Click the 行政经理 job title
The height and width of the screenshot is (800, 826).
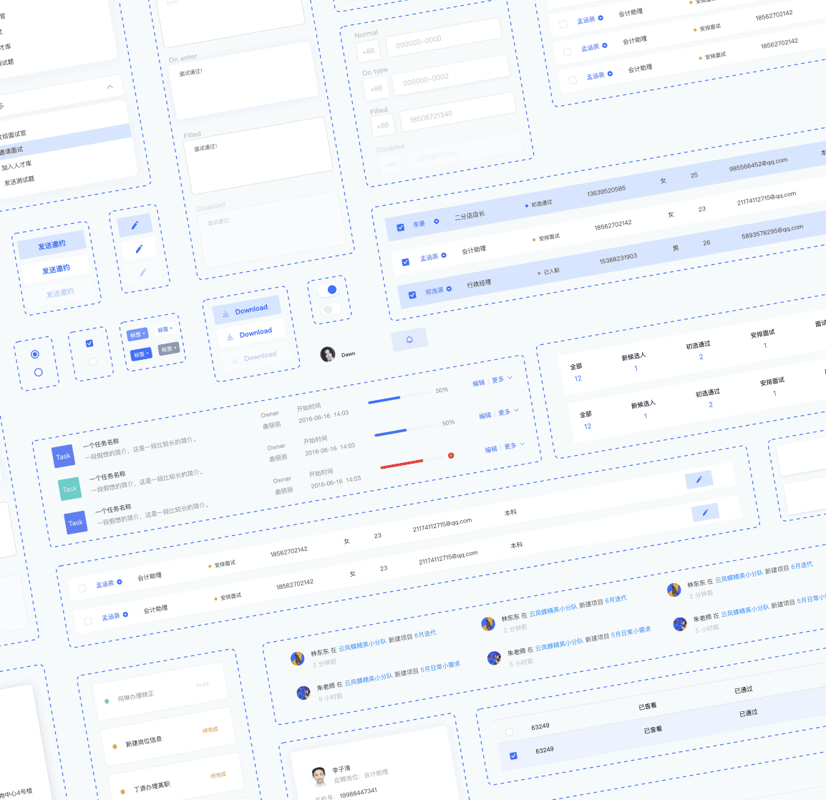(x=479, y=284)
